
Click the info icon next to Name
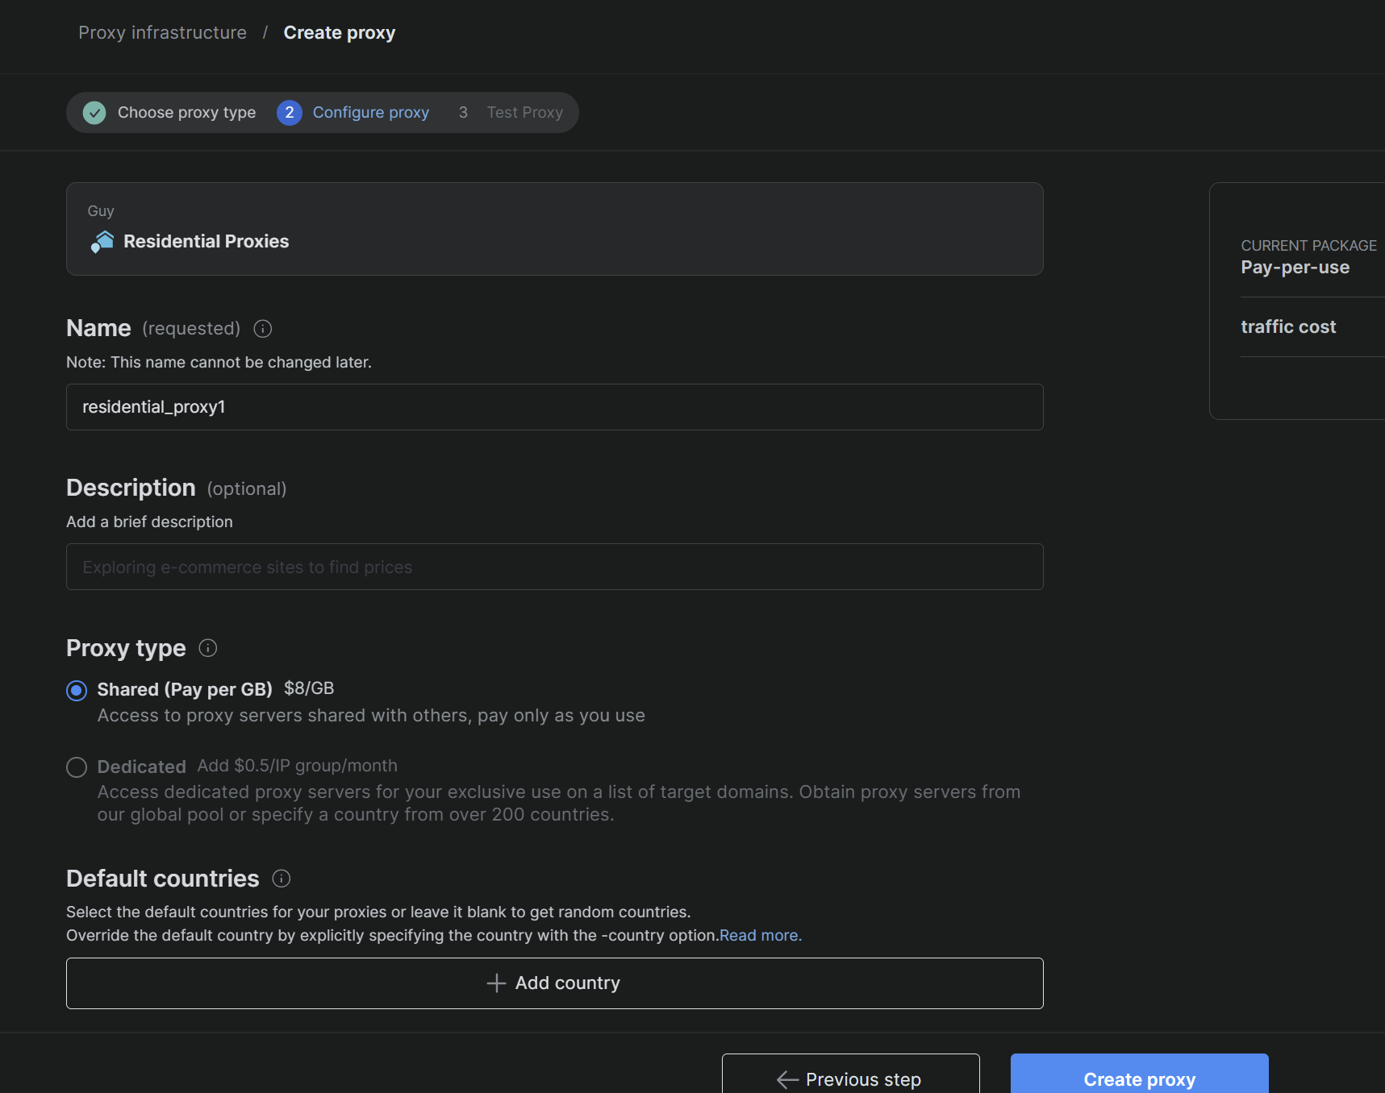click(262, 329)
